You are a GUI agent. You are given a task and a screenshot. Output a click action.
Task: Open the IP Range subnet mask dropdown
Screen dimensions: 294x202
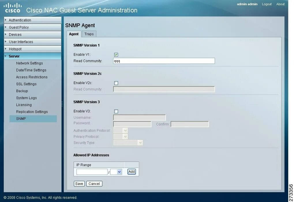(116, 172)
